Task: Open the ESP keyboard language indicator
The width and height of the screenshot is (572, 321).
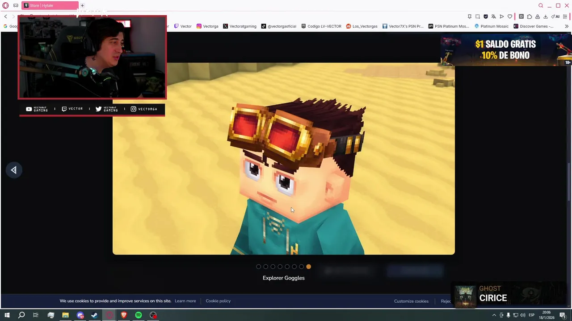Action: pyautogui.click(x=532, y=315)
